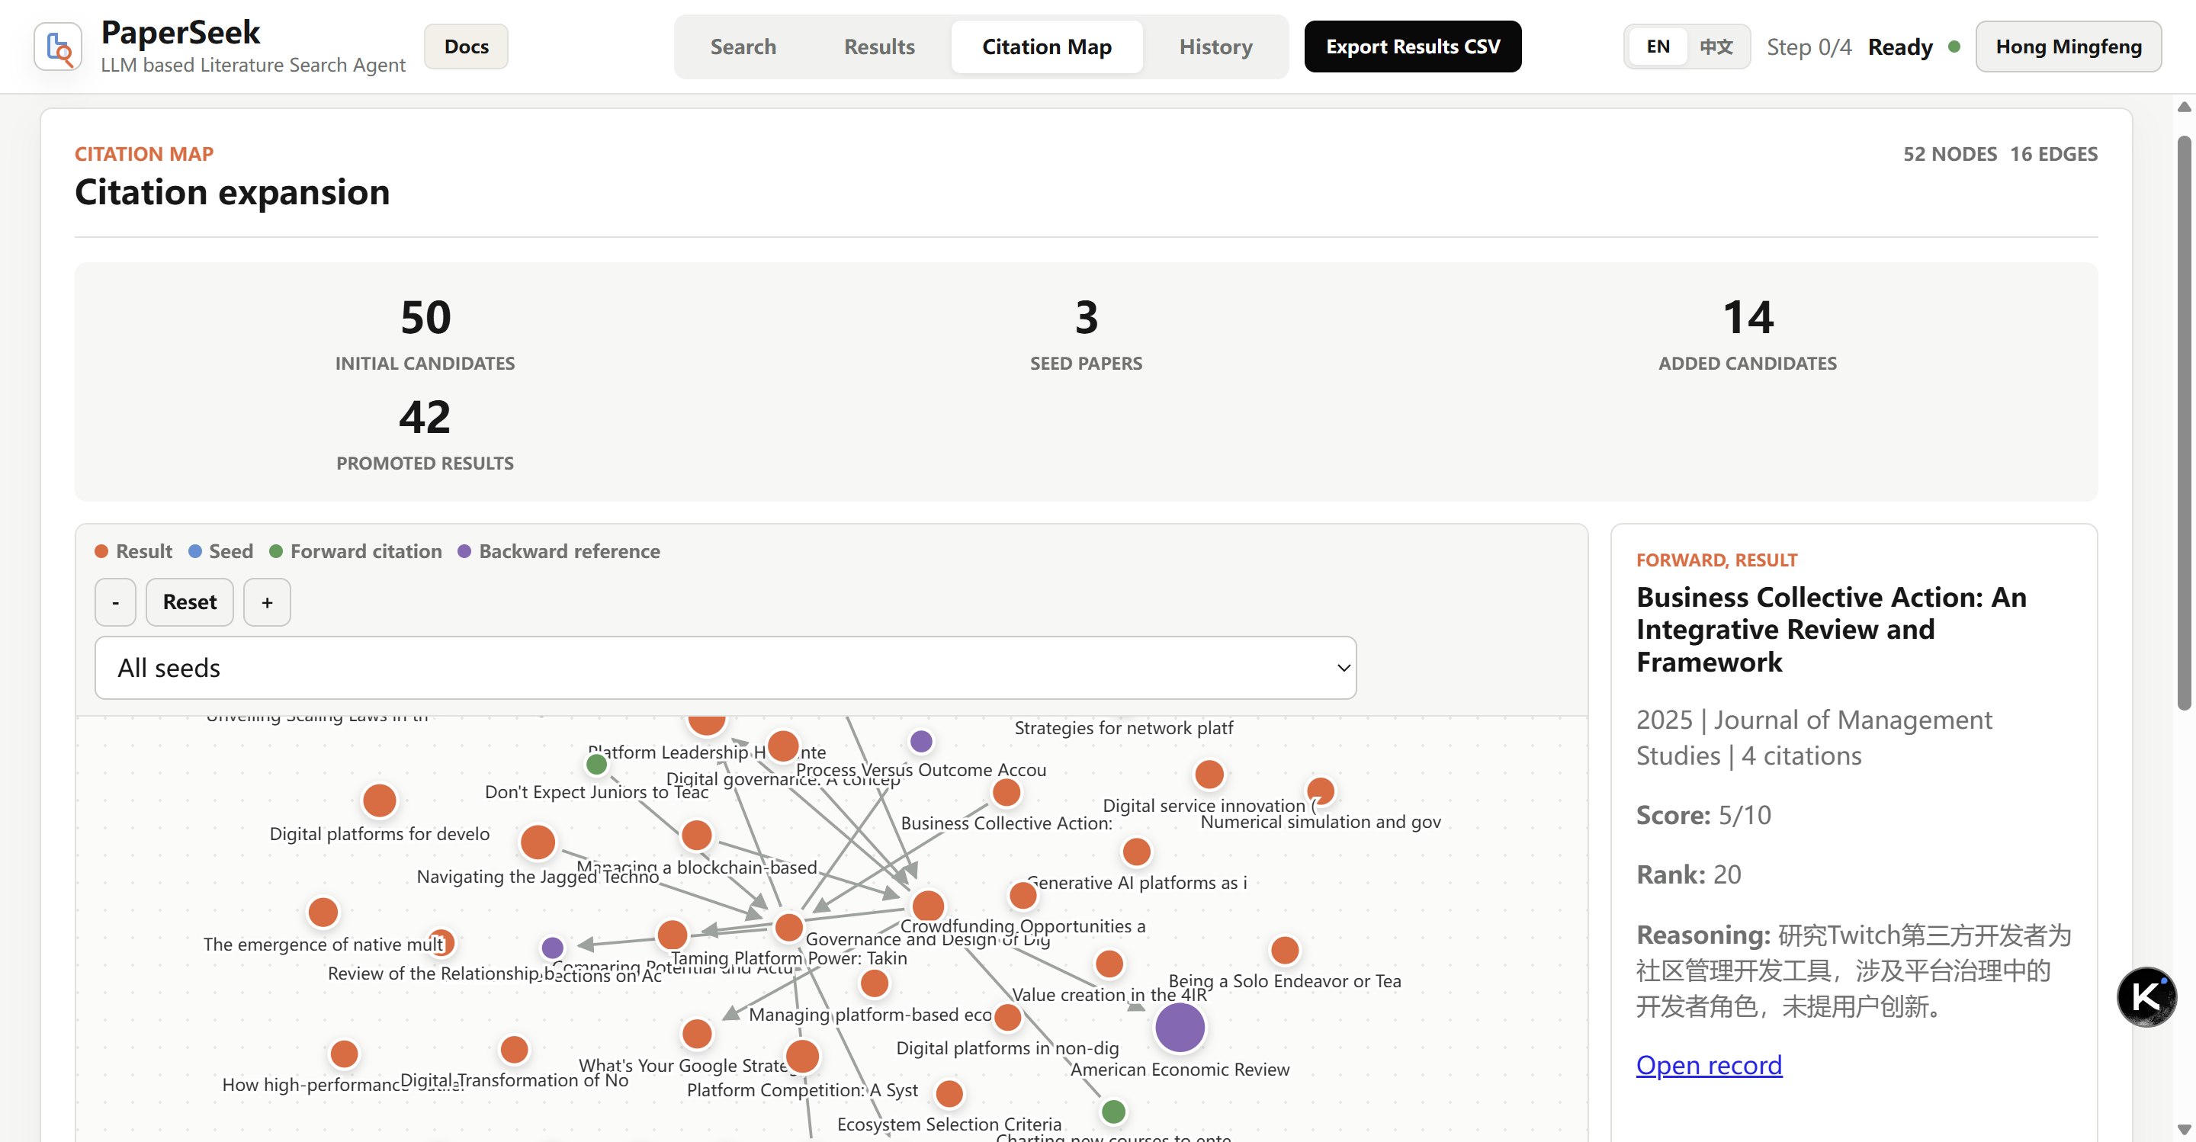Click Export Results CSV button

(1413, 47)
